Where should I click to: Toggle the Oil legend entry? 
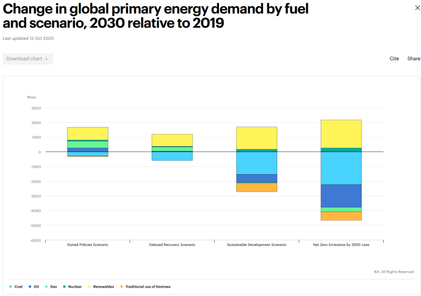pyautogui.click(x=34, y=286)
